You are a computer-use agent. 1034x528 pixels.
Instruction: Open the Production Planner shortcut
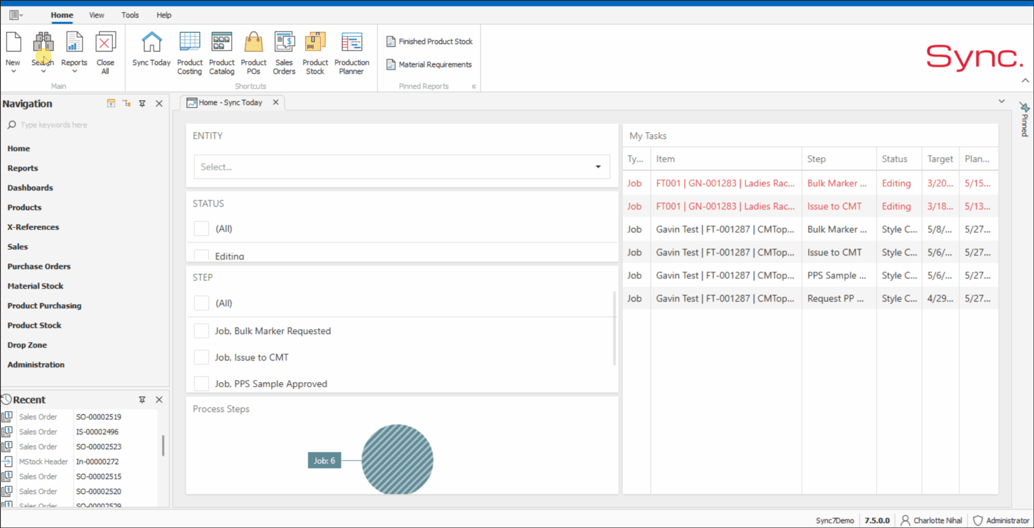tap(352, 53)
